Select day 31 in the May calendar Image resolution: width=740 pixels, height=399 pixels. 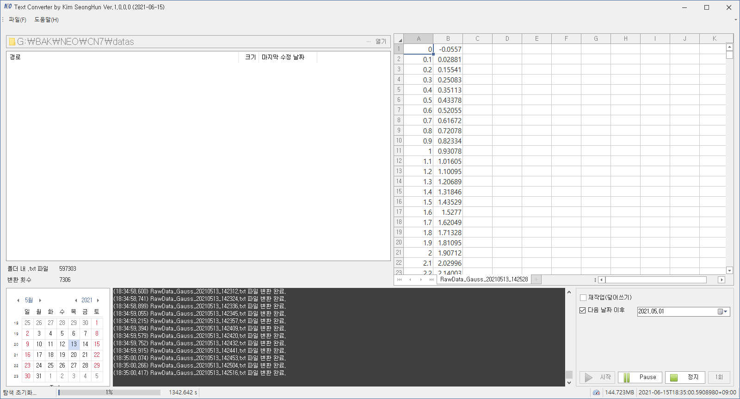click(39, 376)
